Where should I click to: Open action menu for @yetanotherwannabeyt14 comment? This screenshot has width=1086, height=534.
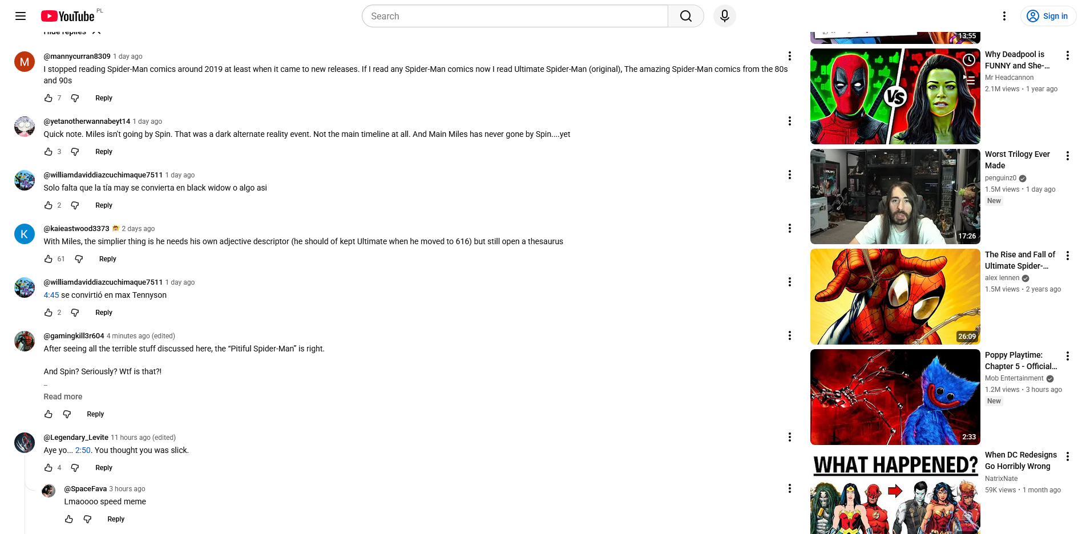tap(790, 121)
